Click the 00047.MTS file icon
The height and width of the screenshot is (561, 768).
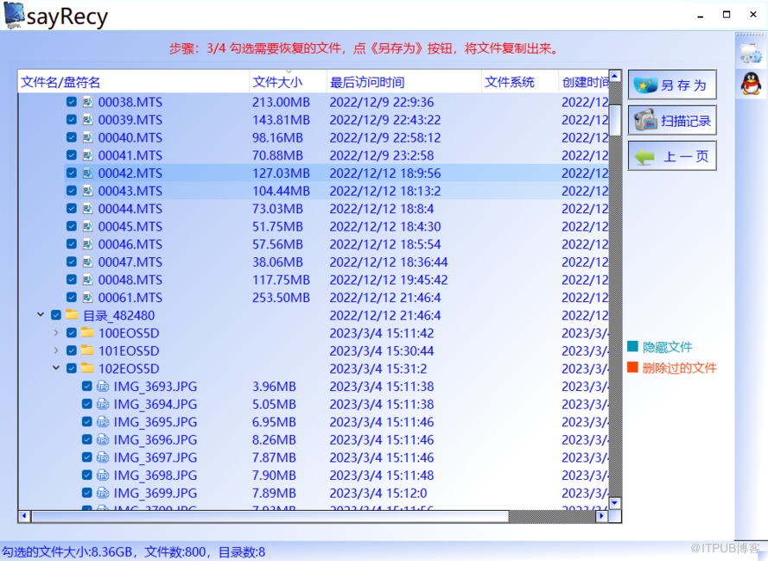tap(87, 262)
